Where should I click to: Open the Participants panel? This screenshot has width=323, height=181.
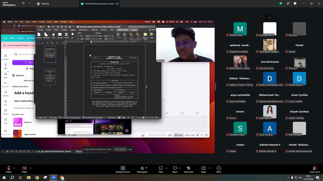click(142, 169)
